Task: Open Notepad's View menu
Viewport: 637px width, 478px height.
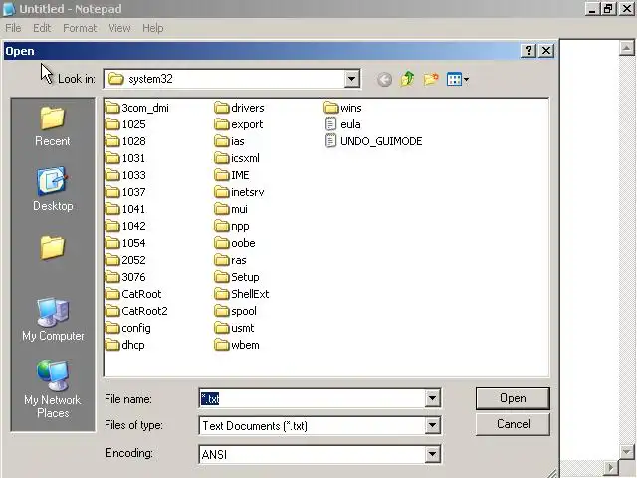Action: (x=119, y=28)
